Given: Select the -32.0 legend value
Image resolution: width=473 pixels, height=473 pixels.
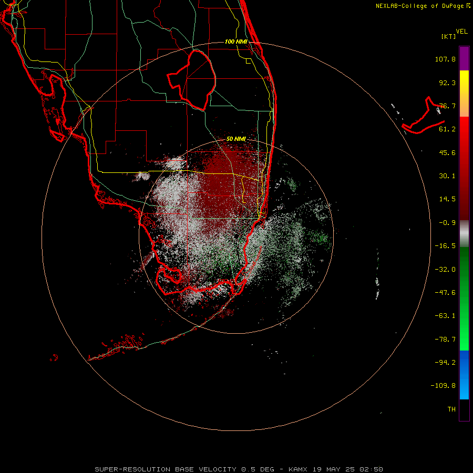Looking at the screenshot, I should coord(445,270).
